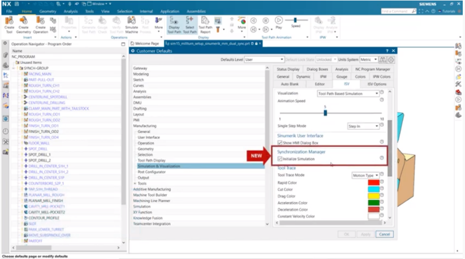The height and width of the screenshot is (259, 465).
Task: Click the Acceleration Color green swatch
Action: pyautogui.click(x=374, y=202)
